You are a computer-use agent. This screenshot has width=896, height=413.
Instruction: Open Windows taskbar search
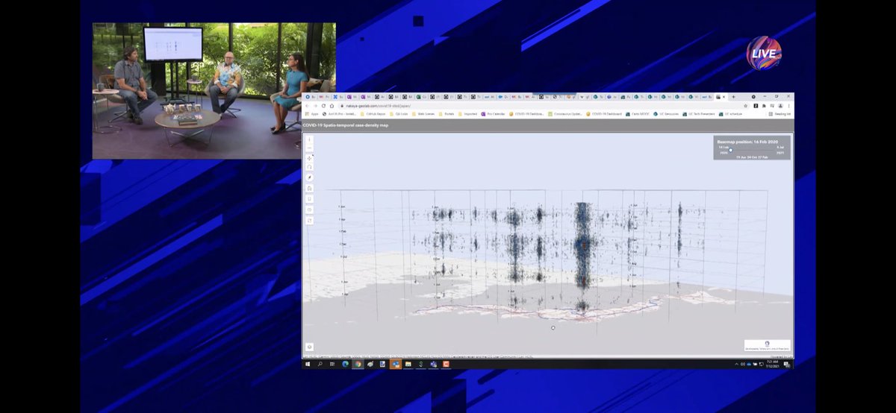(x=320, y=365)
